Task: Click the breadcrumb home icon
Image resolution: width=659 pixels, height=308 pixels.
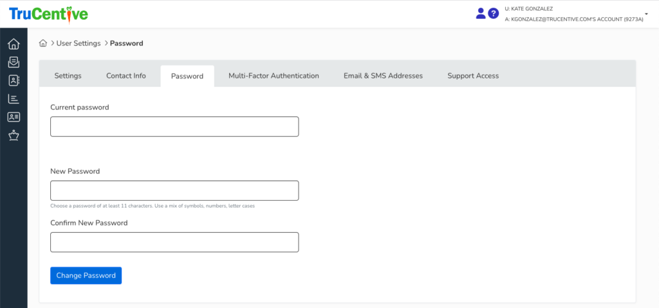Action: pyautogui.click(x=43, y=44)
